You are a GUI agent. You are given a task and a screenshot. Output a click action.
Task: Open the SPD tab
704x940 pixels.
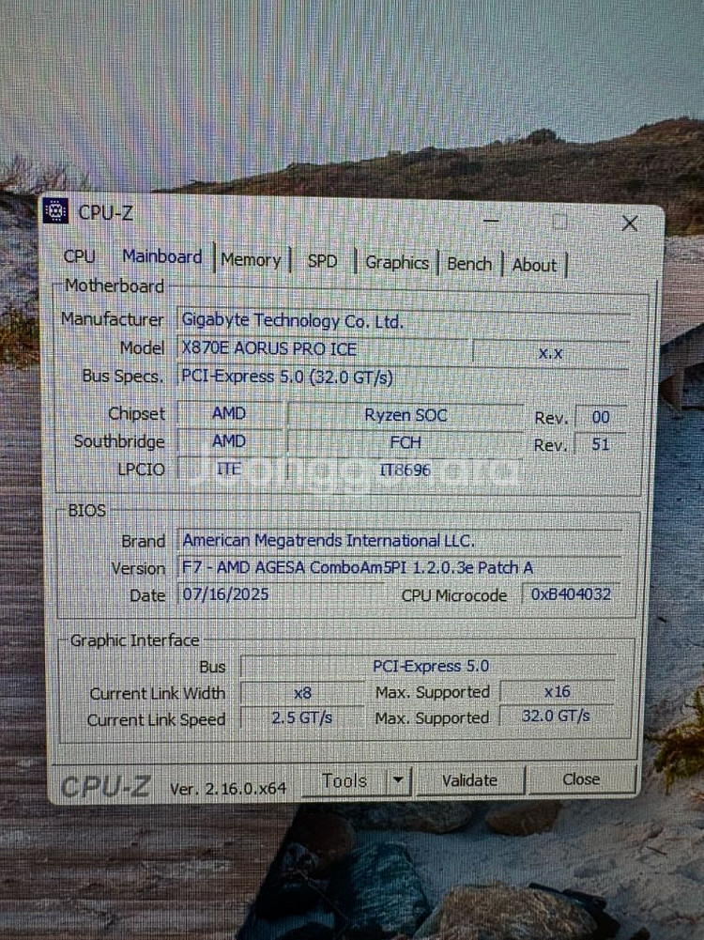click(322, 261)
